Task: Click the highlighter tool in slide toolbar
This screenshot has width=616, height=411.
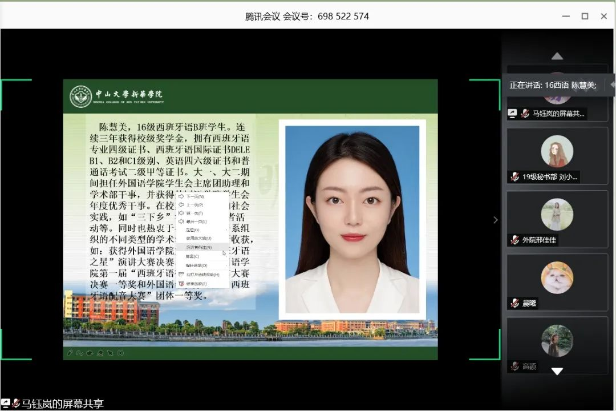Action: 90,353
